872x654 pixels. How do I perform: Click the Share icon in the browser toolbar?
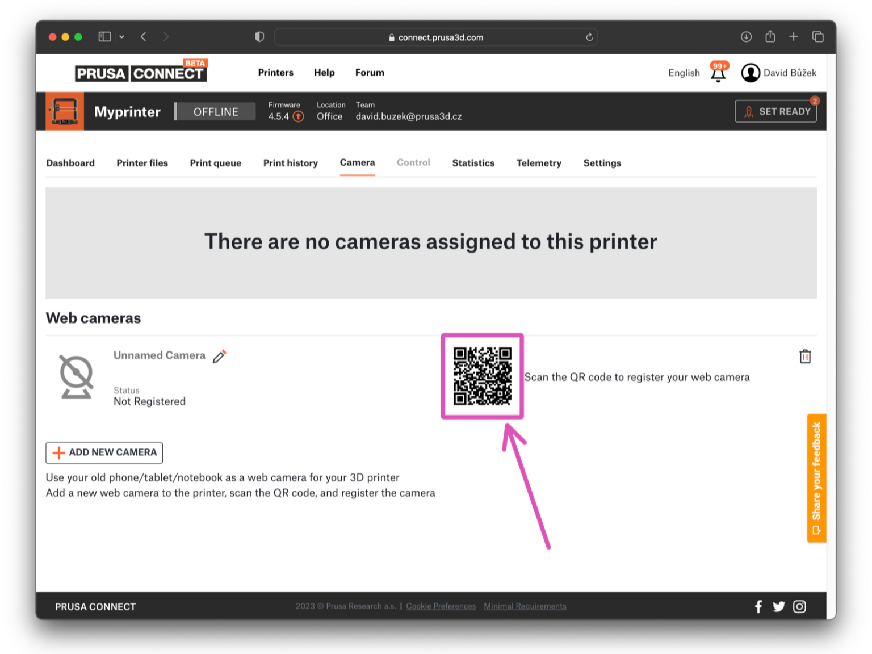click(x=770, y=36)
